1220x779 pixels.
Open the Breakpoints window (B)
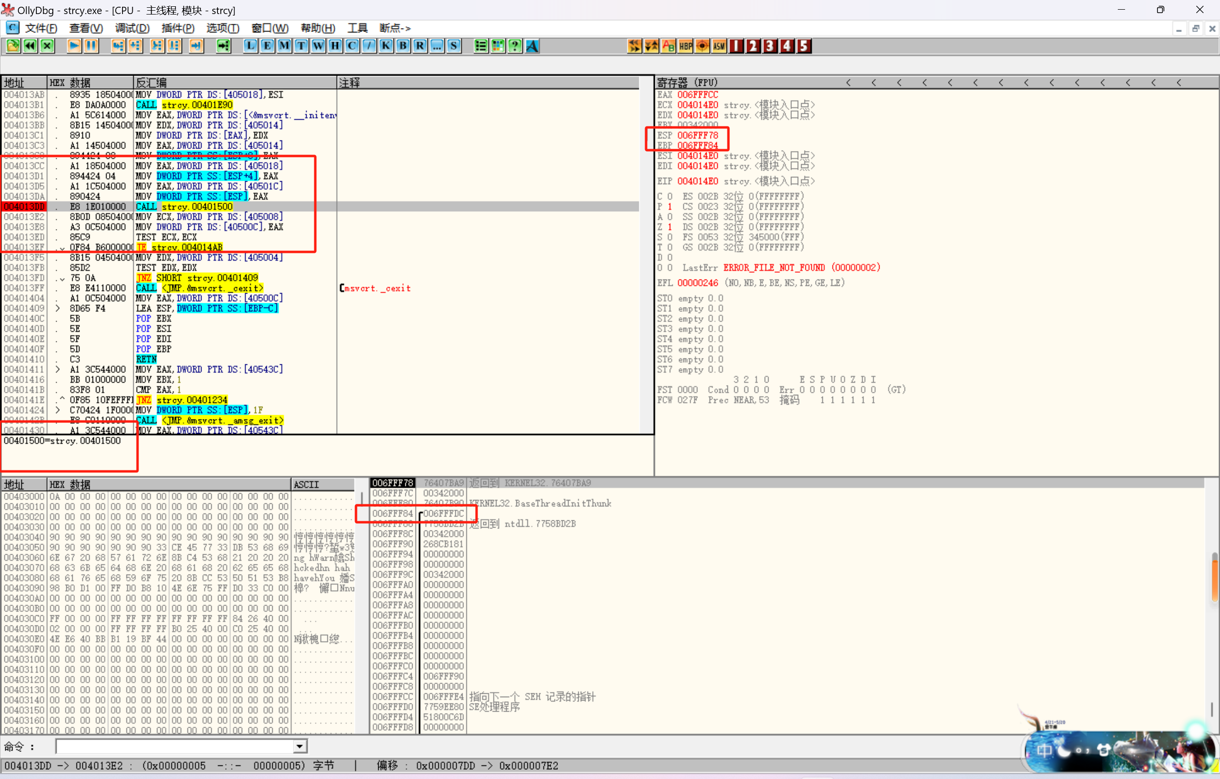click(403, 46)
